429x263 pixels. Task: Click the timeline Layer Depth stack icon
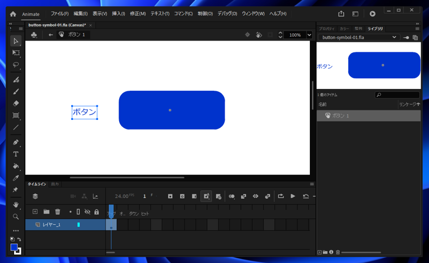click(35, 196)
